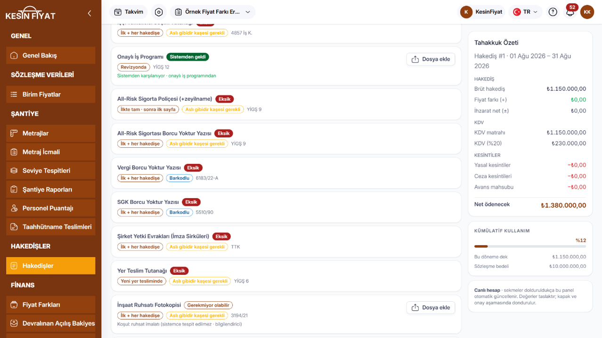Open Şantiye Raporları section
This screenshot has height=338, width=602.
51,190
